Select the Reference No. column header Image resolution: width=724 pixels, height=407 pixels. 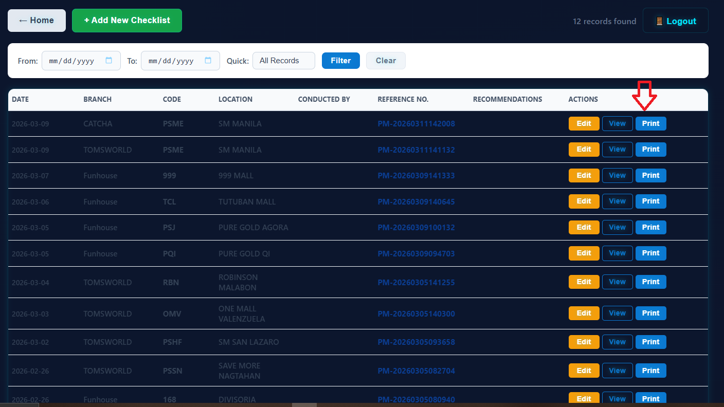pos(403,99)
